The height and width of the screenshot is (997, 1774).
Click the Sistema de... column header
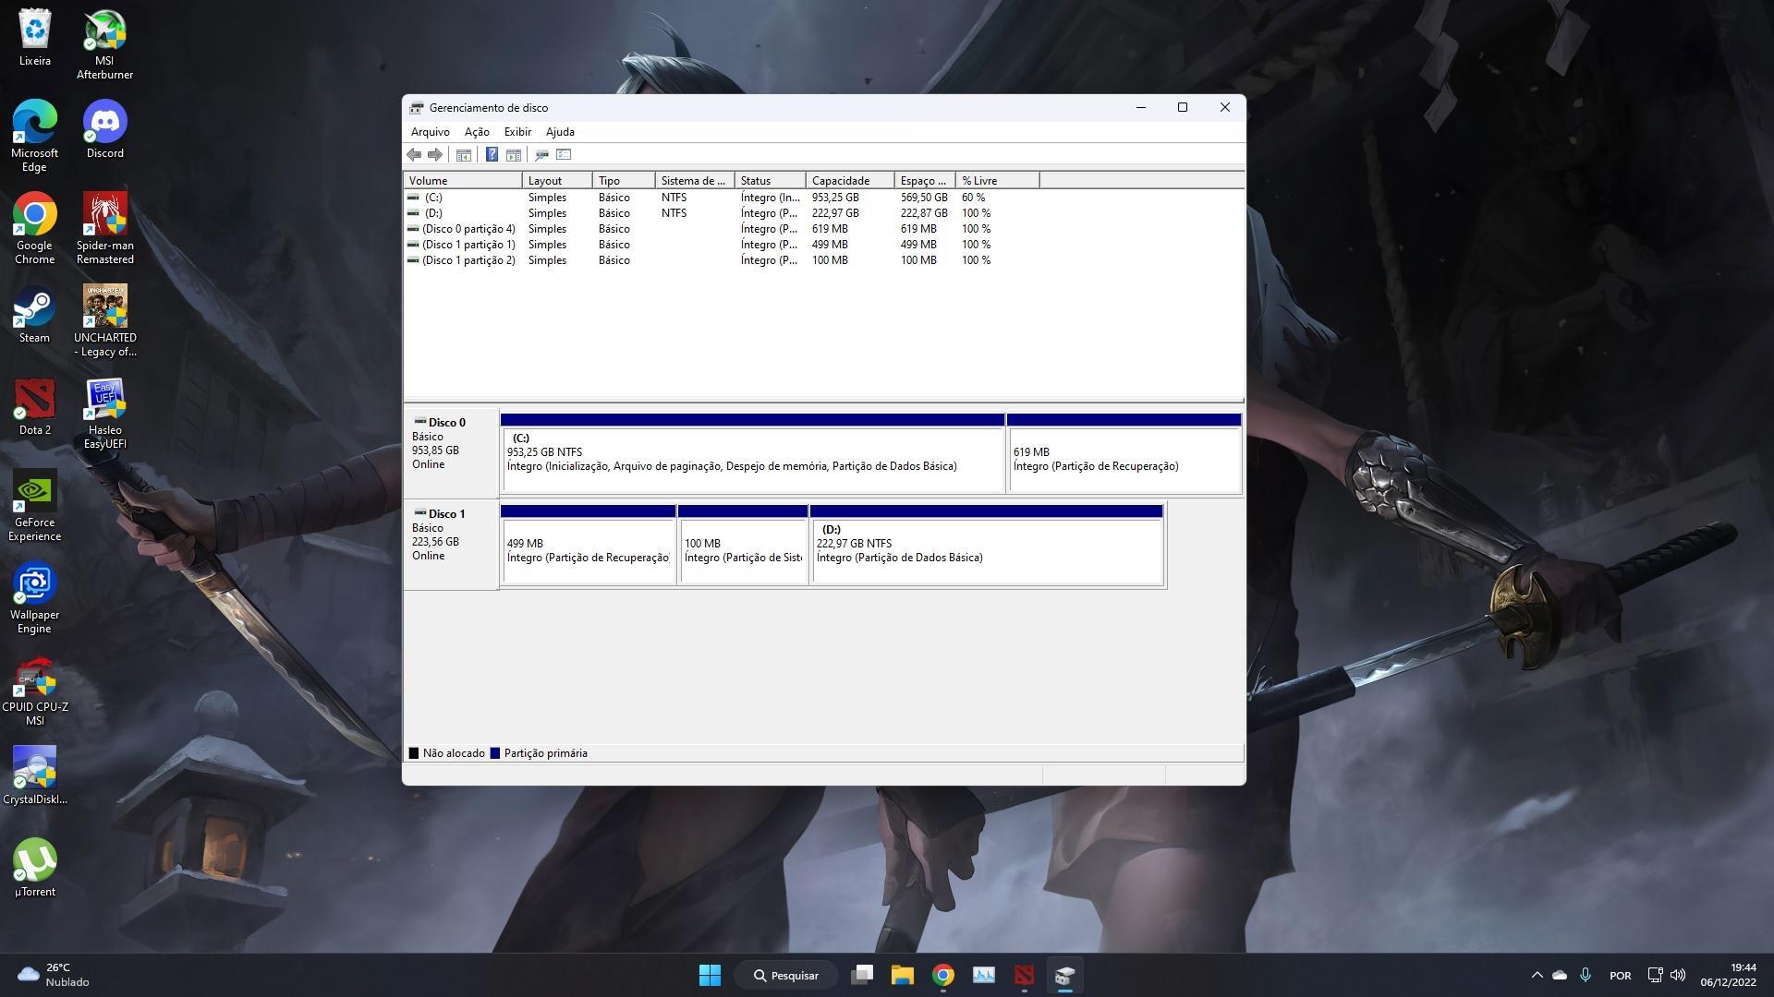point(695,181)
